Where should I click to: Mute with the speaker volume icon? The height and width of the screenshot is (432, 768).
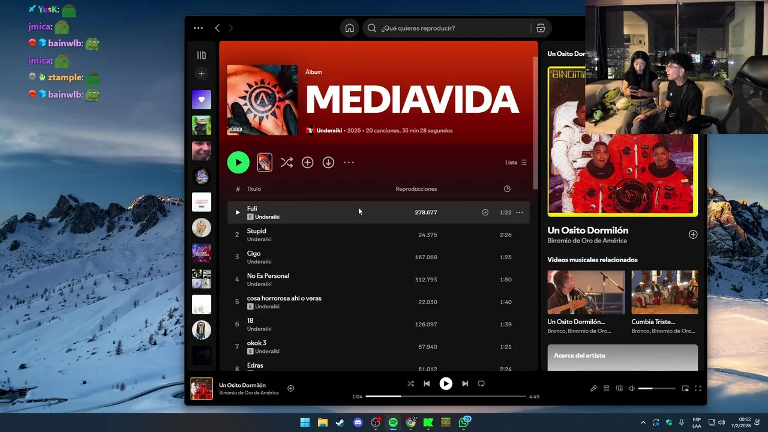(x=632, y=388)
